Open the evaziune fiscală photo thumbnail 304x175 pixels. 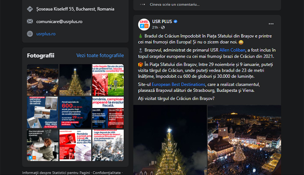(x=108, y=112)
